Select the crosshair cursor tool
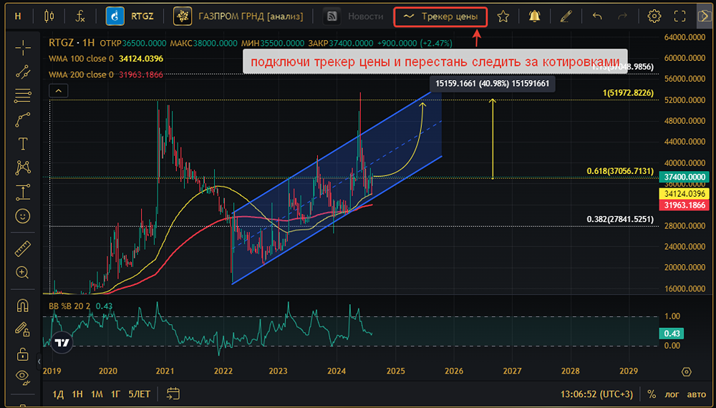The image size is (716, 408). [23, 47]
